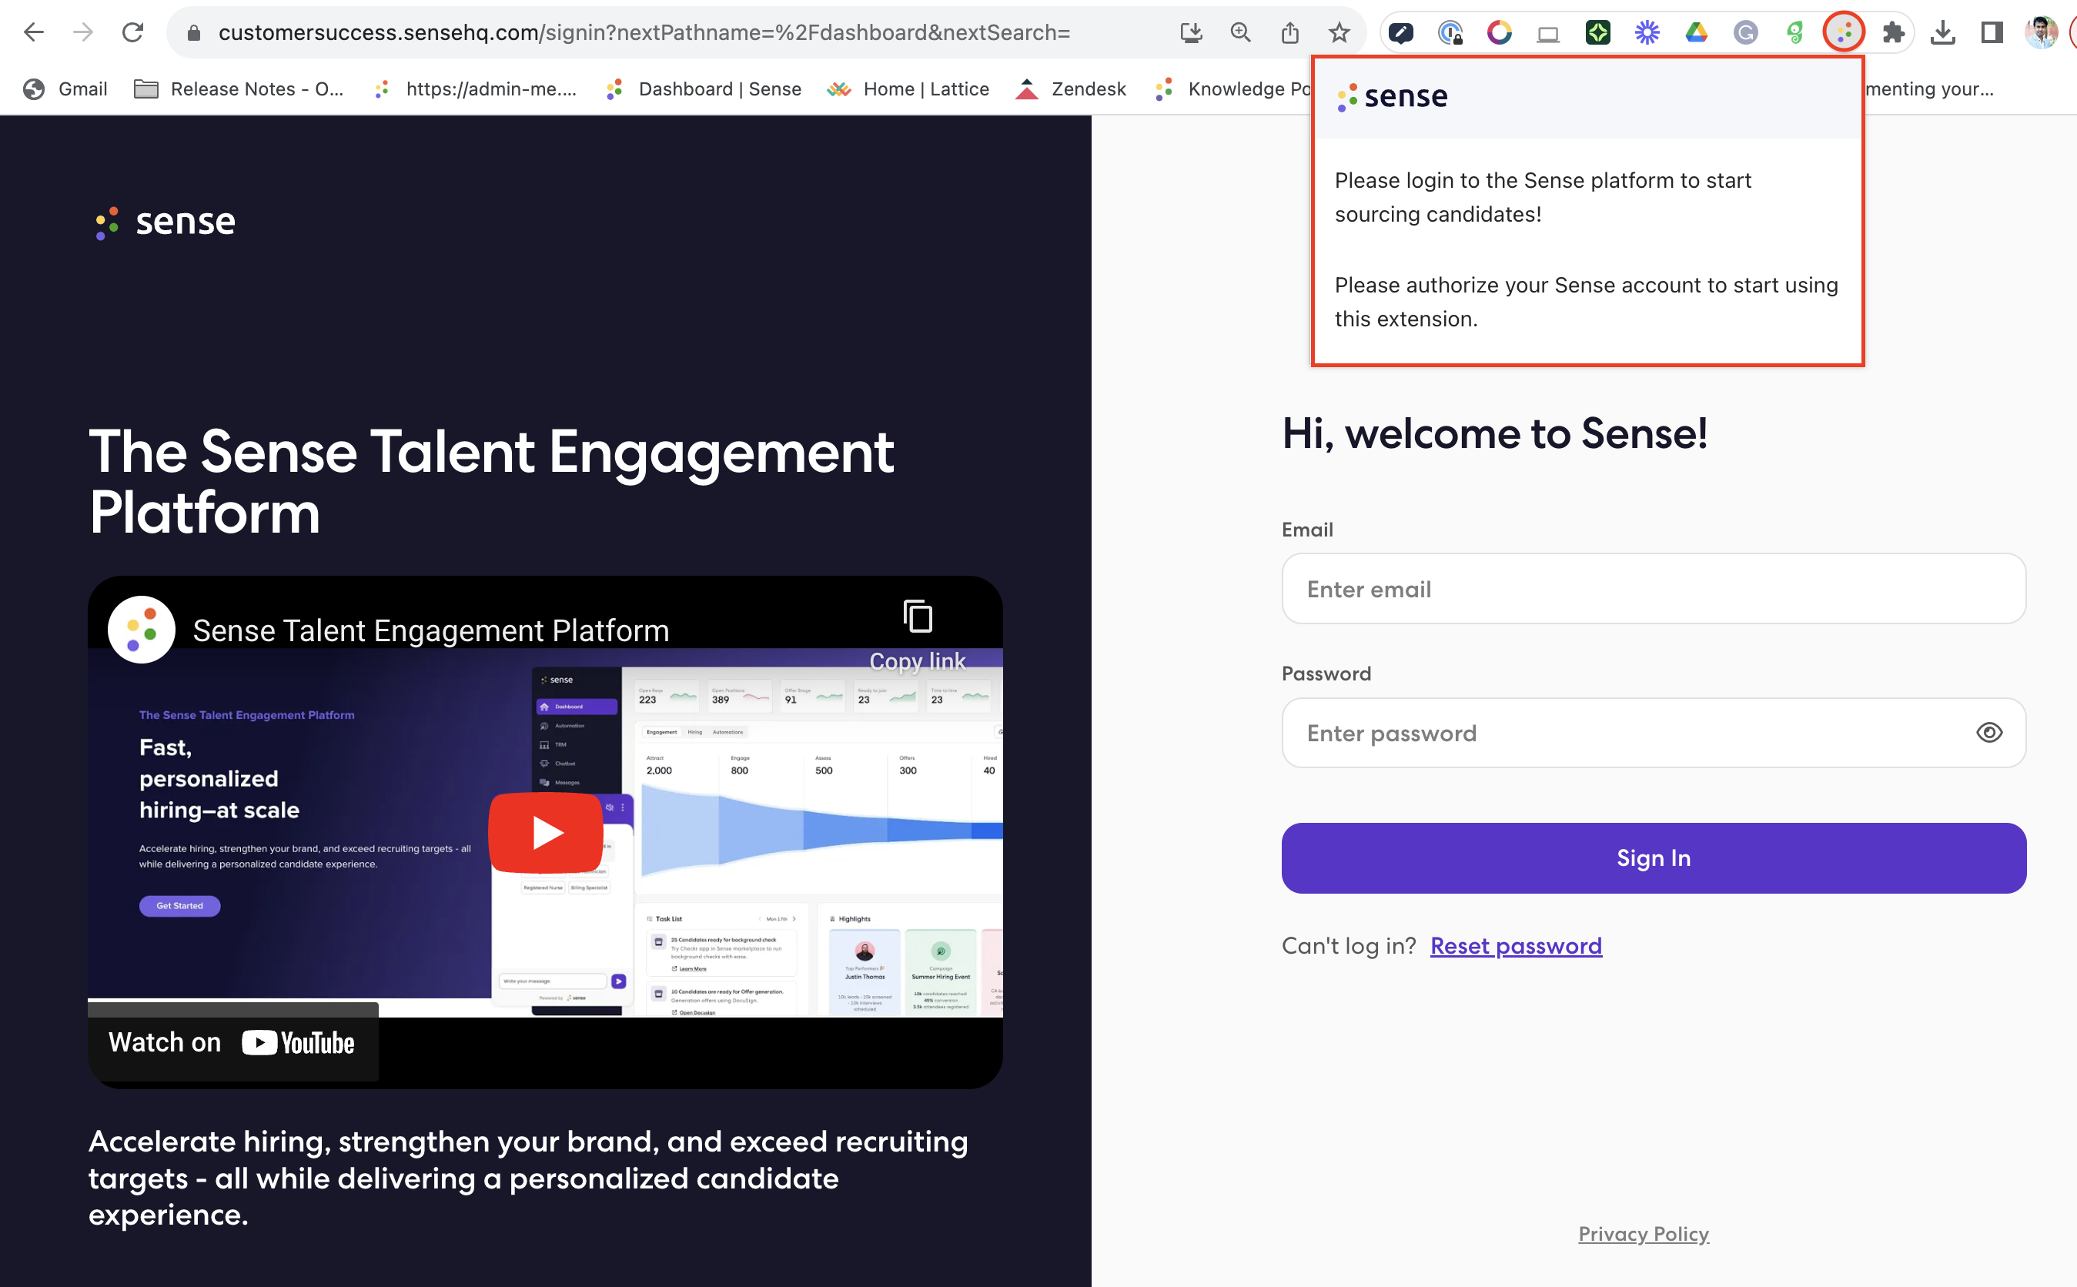Click the 'Can't log in?' text

point(1348,946)
